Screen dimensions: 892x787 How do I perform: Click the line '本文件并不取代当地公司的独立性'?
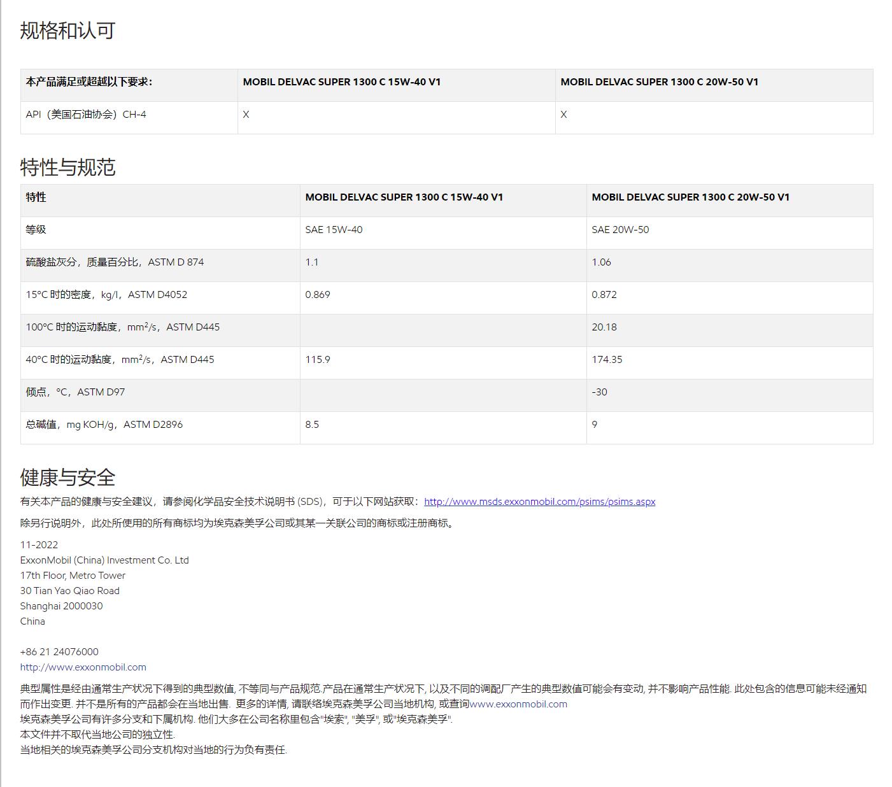pos(97,735)
